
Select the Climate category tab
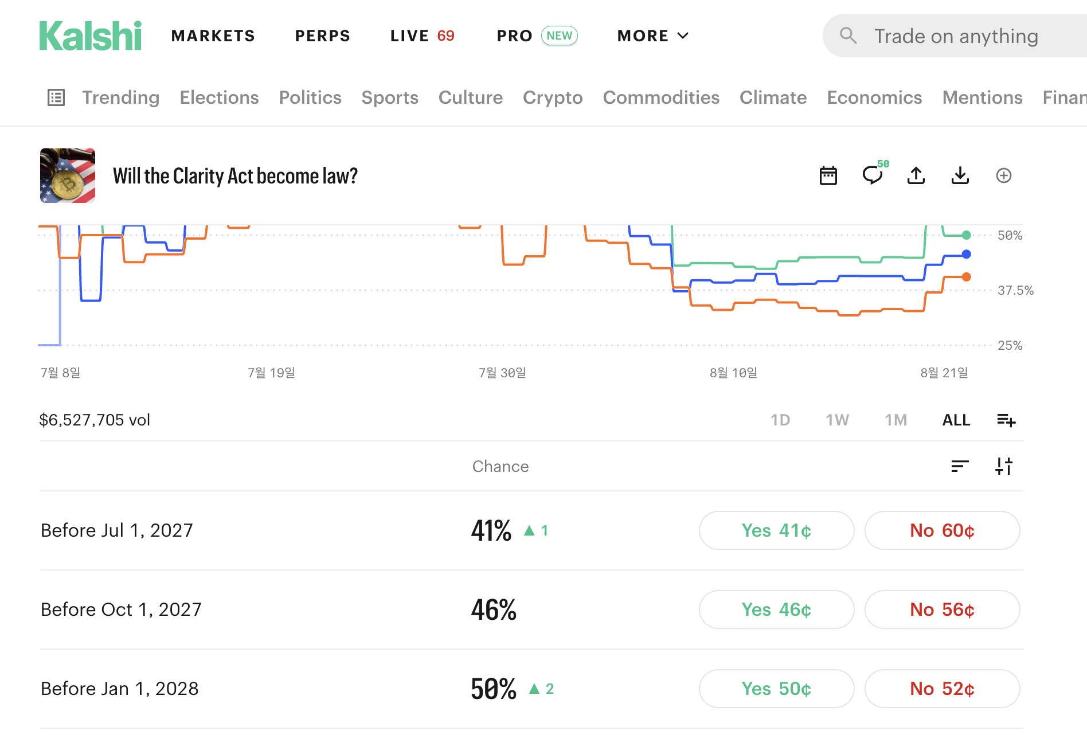pos(773,97)
